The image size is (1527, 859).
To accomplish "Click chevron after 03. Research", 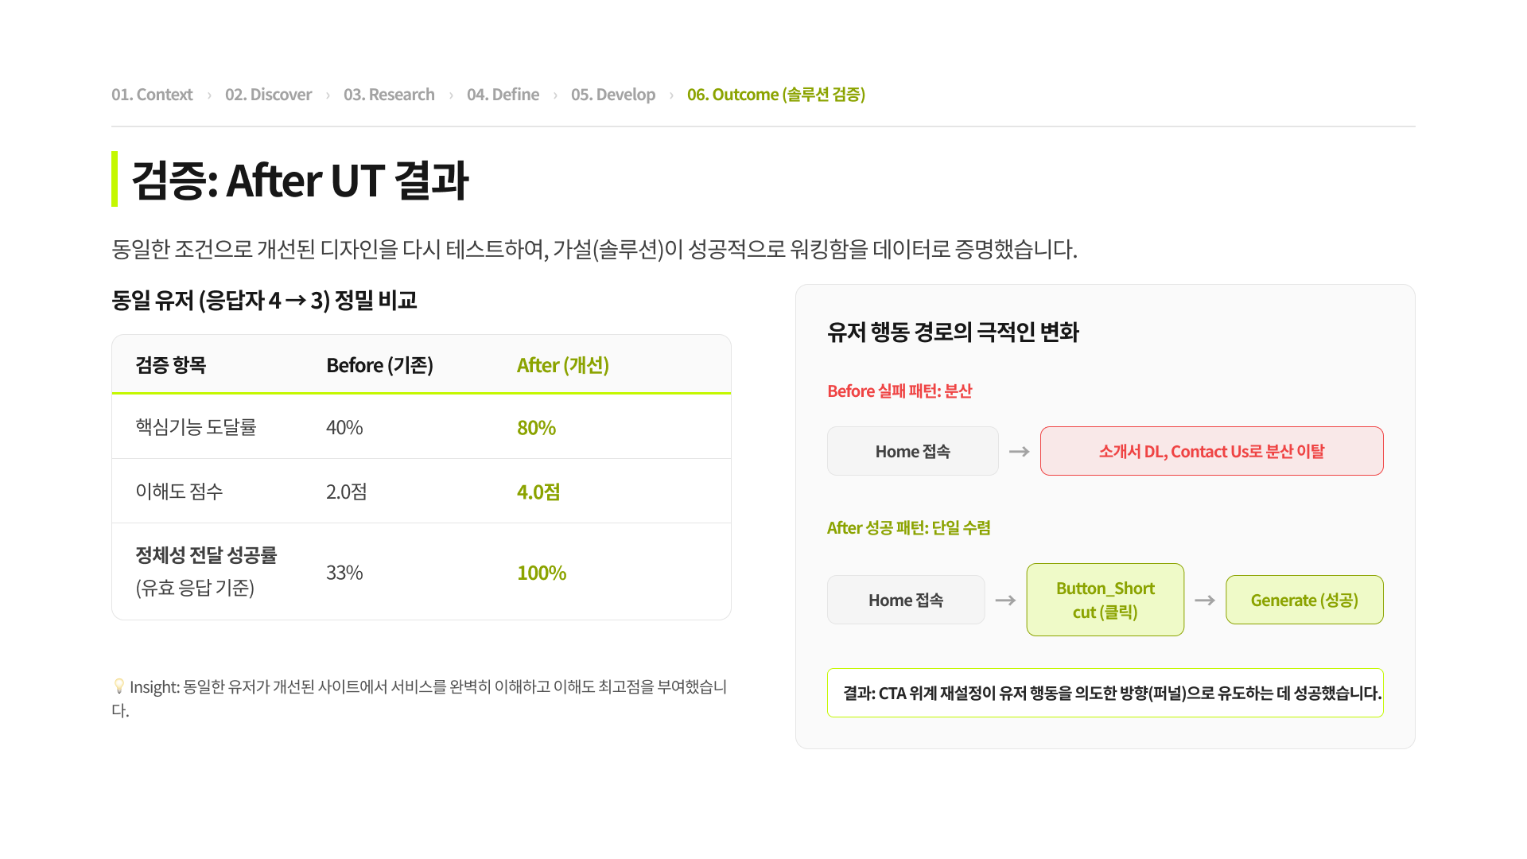I will click(451, 95).
